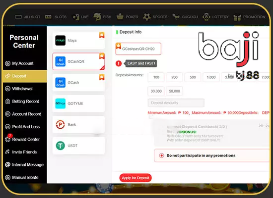Open the PROMOTION gift icon
273x198 pixels.
click(237, 17)
